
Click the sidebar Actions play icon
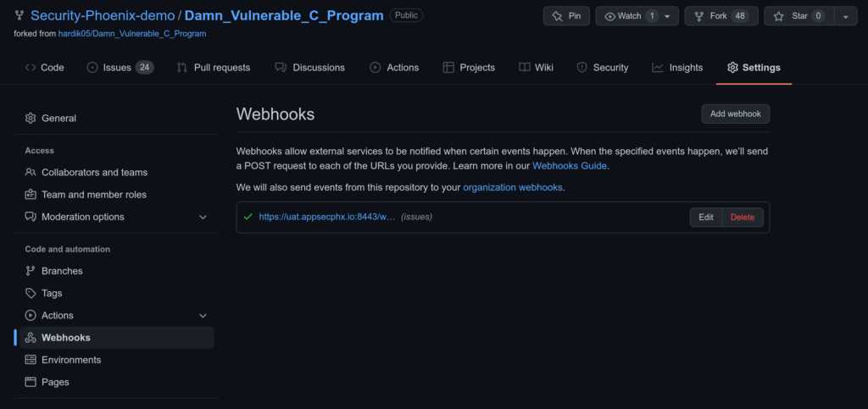[31, 315]
